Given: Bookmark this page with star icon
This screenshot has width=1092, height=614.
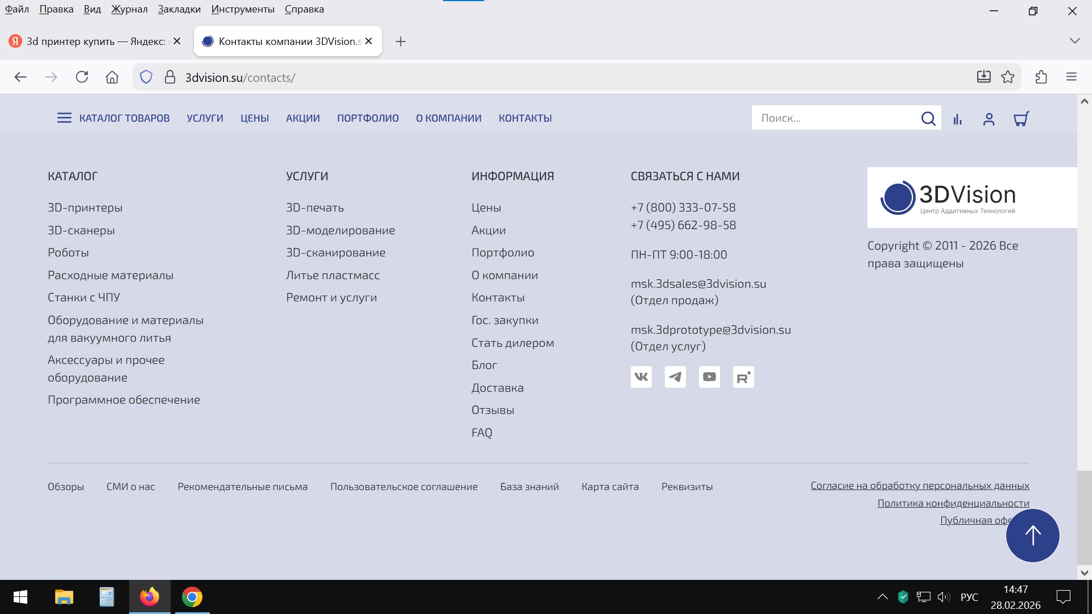Looking at the screenshot, I should (1008, 77).
